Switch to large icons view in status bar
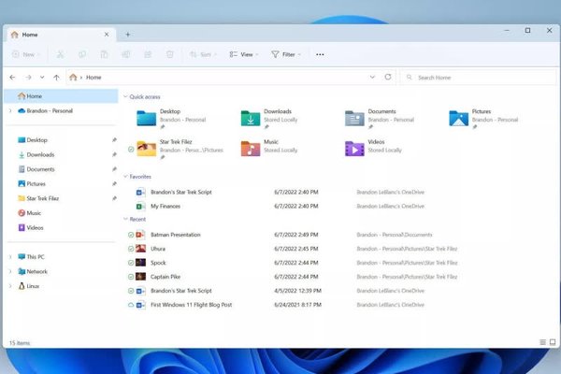 [x=553, y=342]
